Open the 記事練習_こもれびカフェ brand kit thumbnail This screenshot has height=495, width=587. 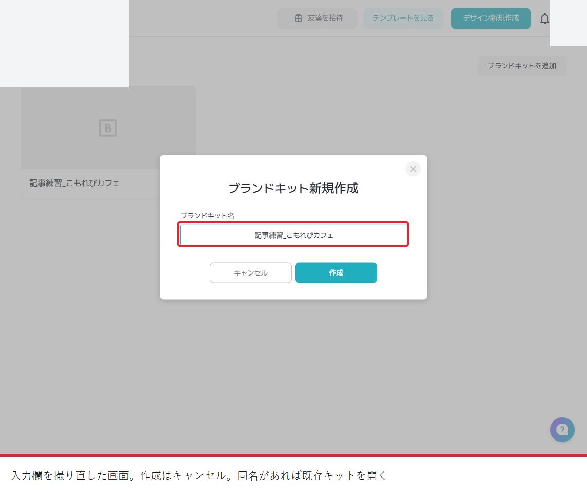click(108, 128)
